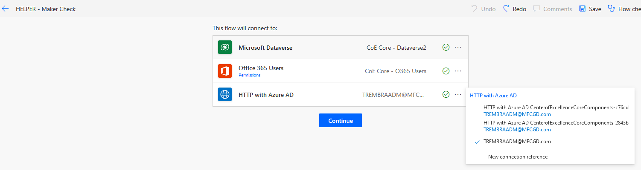The image size is (641, 170).
Task: Click the Redo toolbar button
Action: click(515, 9)
